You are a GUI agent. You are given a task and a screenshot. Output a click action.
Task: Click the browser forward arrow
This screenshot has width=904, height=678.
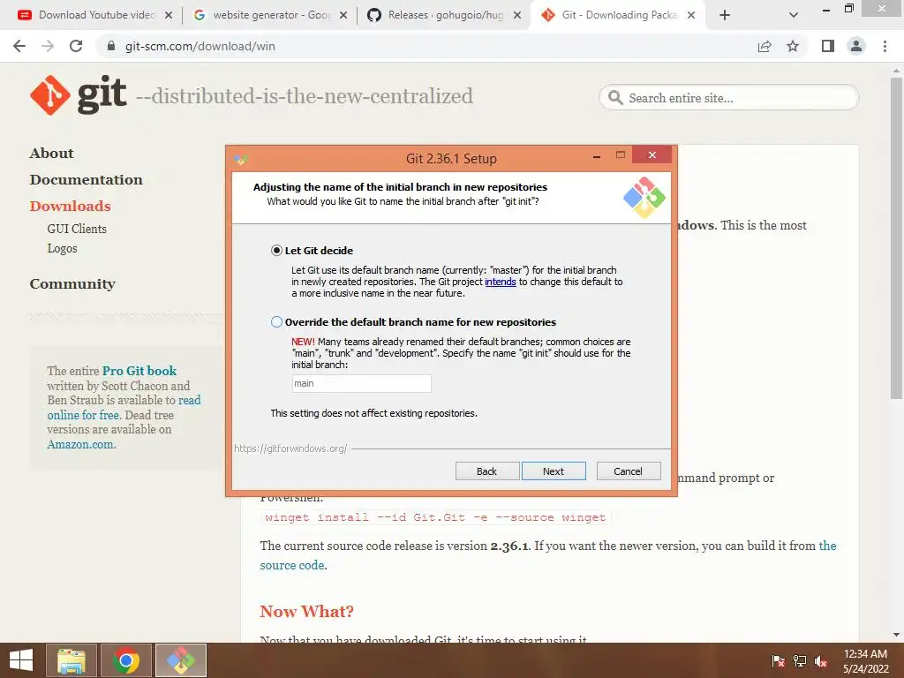pyautogui.click(x=48, y=46)
